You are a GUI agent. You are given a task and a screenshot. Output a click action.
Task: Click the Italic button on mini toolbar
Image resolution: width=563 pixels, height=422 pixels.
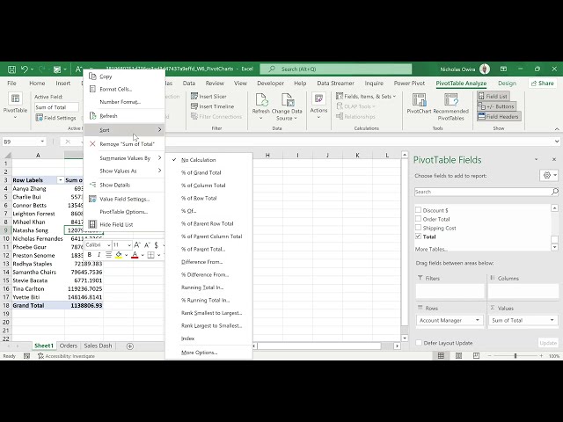(x=99, y=255)
